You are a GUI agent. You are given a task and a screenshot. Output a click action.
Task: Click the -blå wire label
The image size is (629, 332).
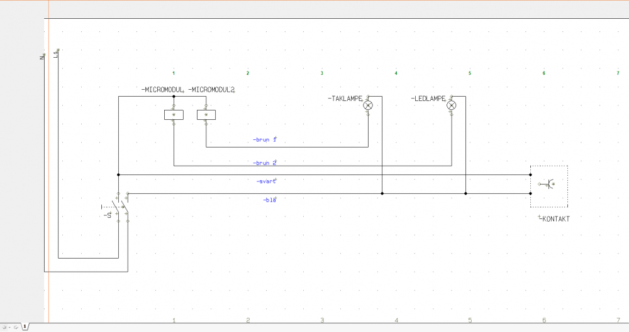tap(269, 200)
